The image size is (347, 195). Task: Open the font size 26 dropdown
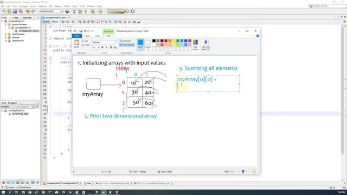(98, 48)
